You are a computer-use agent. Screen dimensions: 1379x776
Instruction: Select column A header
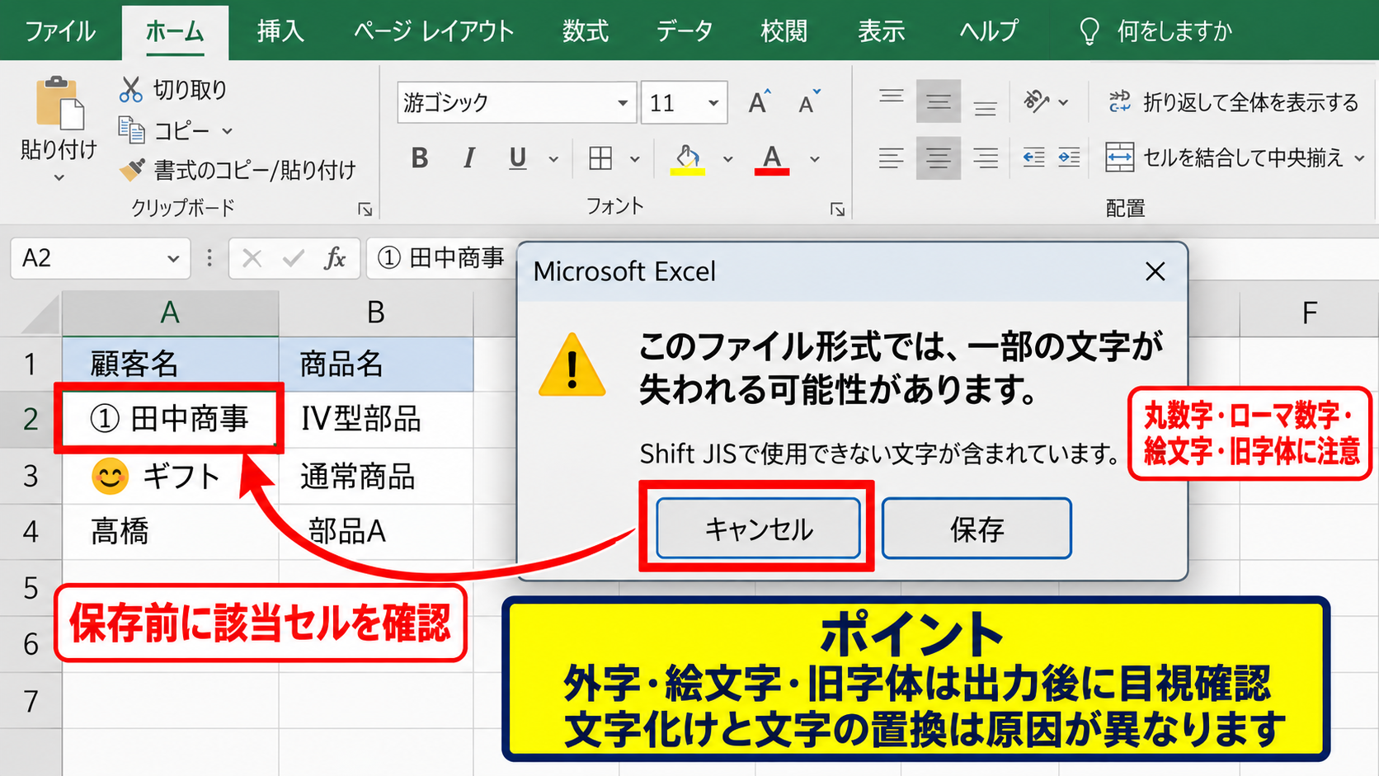170,313
